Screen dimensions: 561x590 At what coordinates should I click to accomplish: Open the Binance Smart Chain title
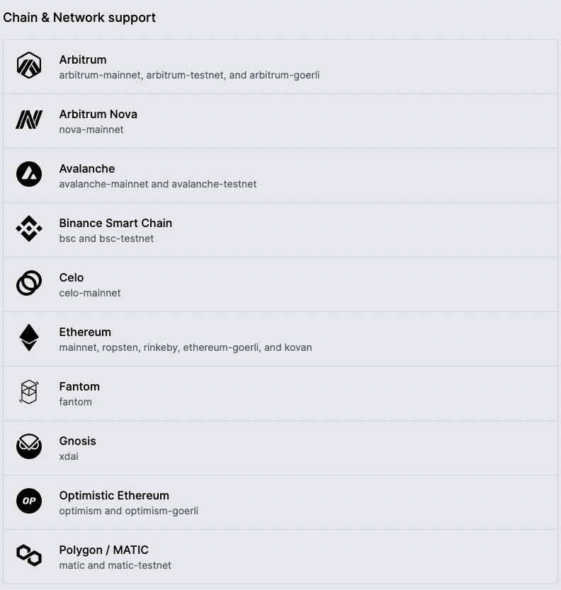[x=115, y=223]
